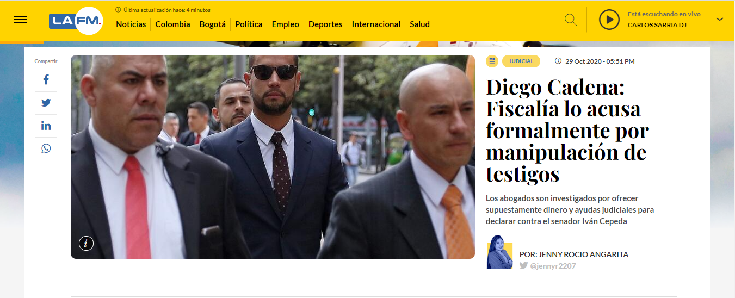Go to the Colombia section
This screenshot has width=735, height=298.
[x=172, y=24]
